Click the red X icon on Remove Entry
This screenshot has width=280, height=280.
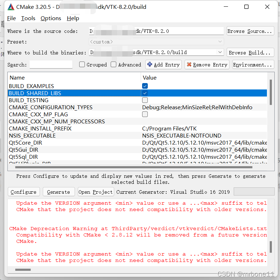(189, 64)
